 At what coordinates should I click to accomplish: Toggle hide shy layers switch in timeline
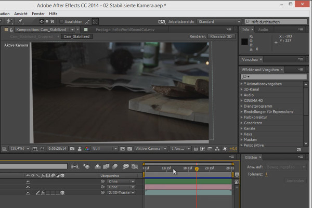click(98, 166)
